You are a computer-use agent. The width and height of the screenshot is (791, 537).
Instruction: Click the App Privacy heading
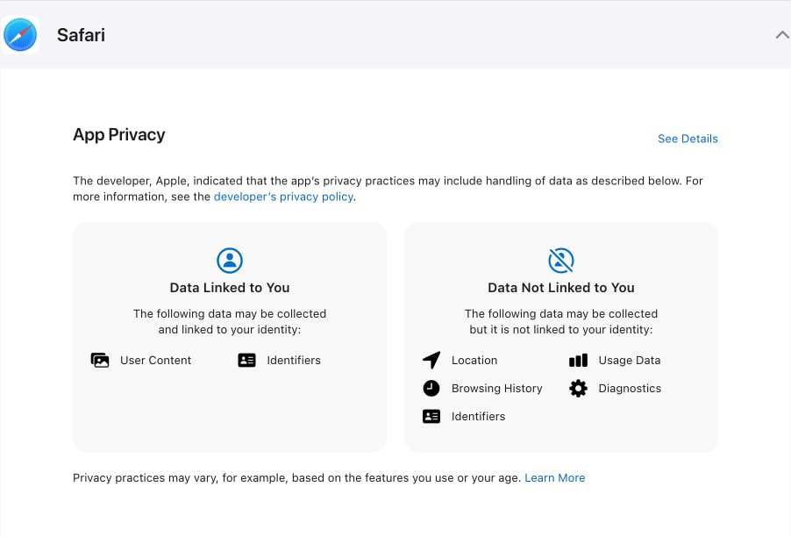tap(119, 134)
